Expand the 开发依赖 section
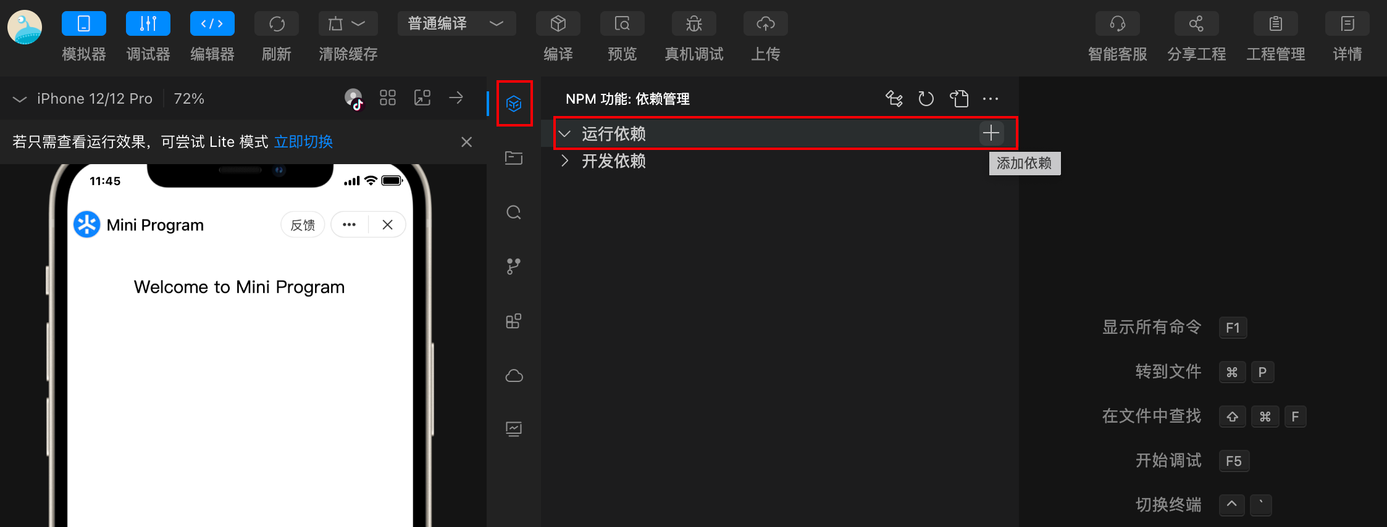 point(564,161)
